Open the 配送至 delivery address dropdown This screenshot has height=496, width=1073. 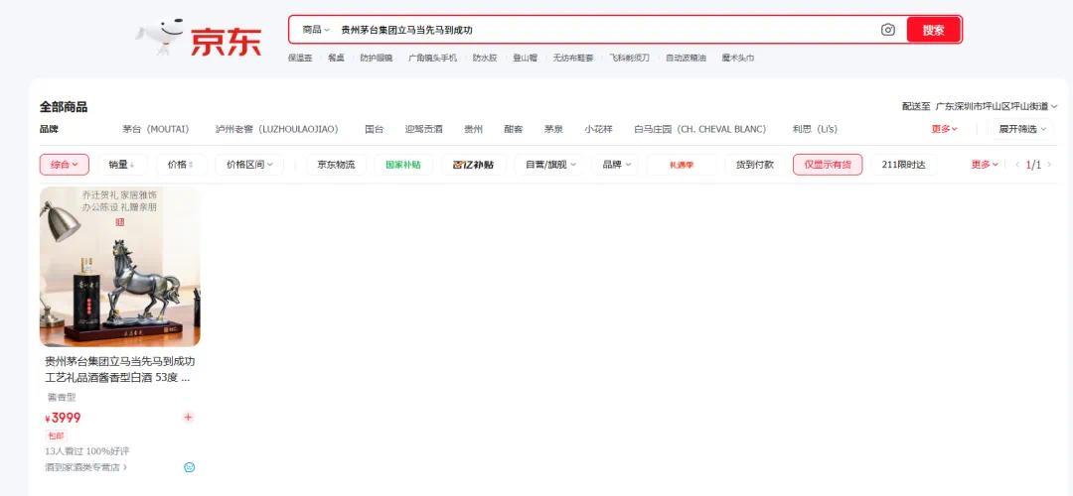click(x=980, y=106)
